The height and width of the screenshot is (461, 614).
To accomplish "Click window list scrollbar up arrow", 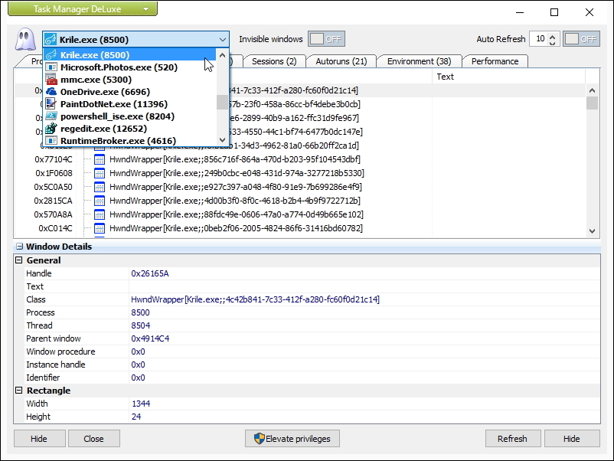I will click(592, 90).
